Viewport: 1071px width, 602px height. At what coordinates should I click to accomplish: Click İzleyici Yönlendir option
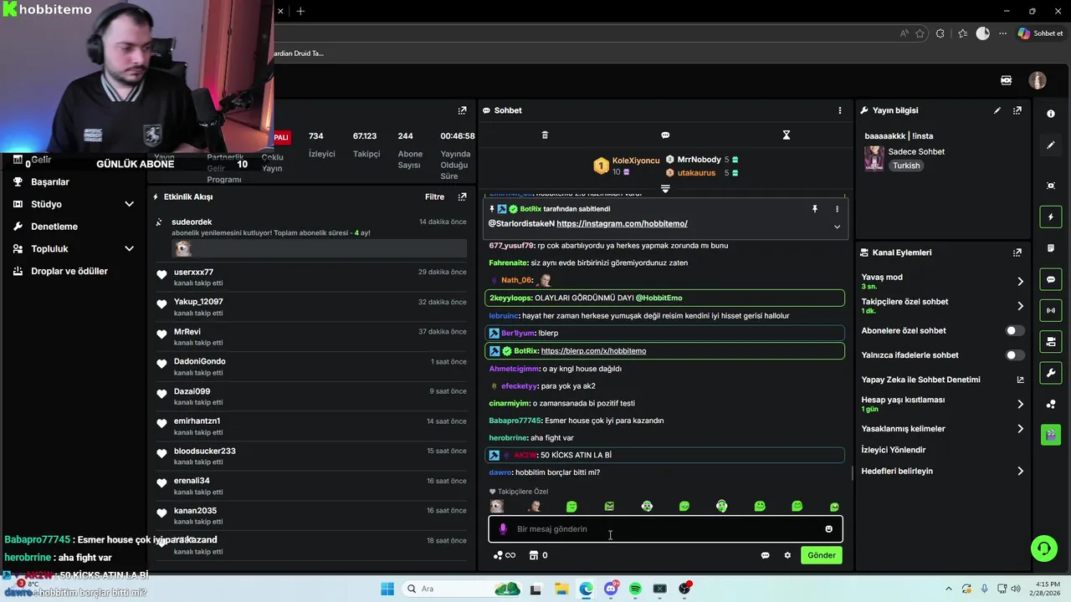click(x=894, y=450)
